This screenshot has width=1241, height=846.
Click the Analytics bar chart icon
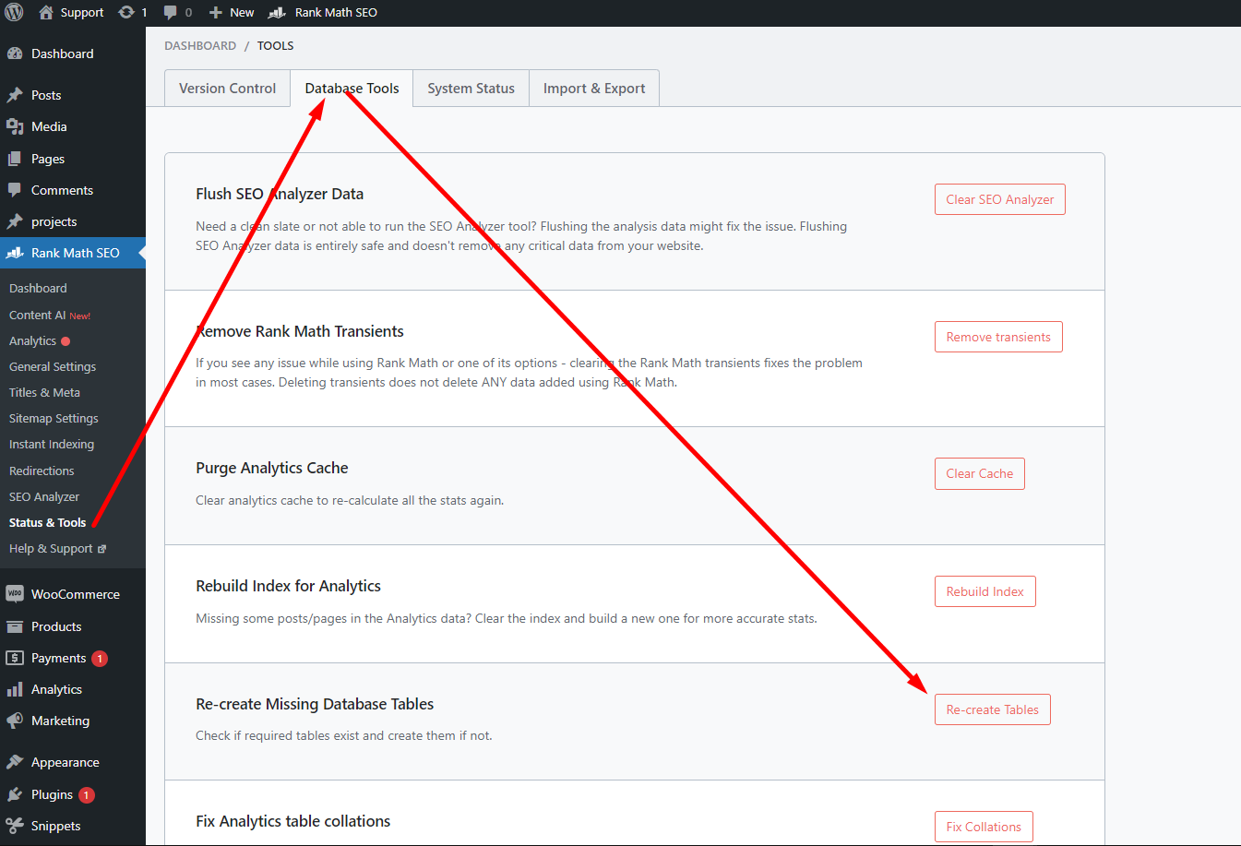click(x=15, y=689)
